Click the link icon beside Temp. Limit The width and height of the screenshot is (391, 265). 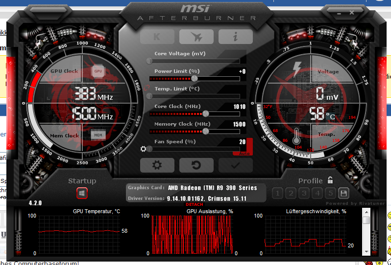(147, 88)
